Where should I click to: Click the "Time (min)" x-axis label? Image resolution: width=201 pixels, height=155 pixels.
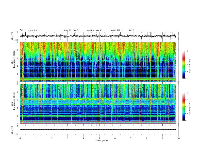pyautogui.click(x=102, y=141)
